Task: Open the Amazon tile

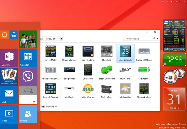Action: (28, 95)
